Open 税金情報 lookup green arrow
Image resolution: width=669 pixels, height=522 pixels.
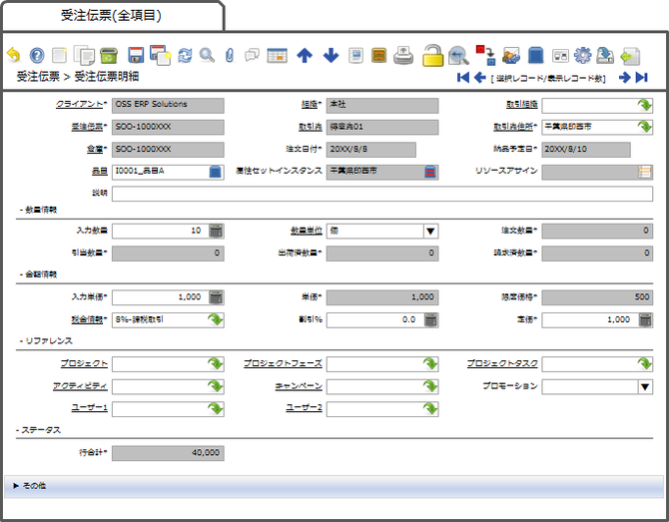[216, 319]
